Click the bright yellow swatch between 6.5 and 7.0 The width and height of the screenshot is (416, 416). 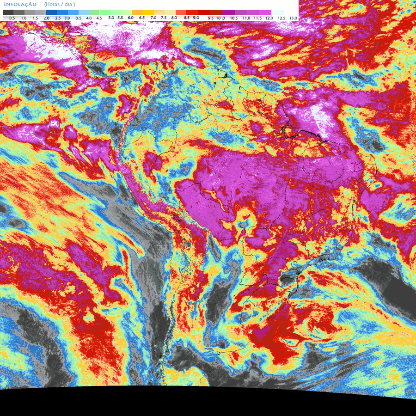point(148,12)
